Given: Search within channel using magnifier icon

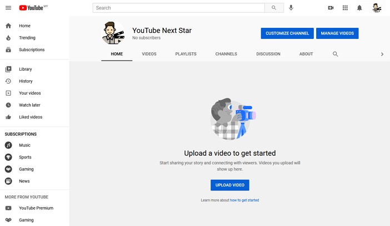Looking at the screenshot, I should coord(336,54).
